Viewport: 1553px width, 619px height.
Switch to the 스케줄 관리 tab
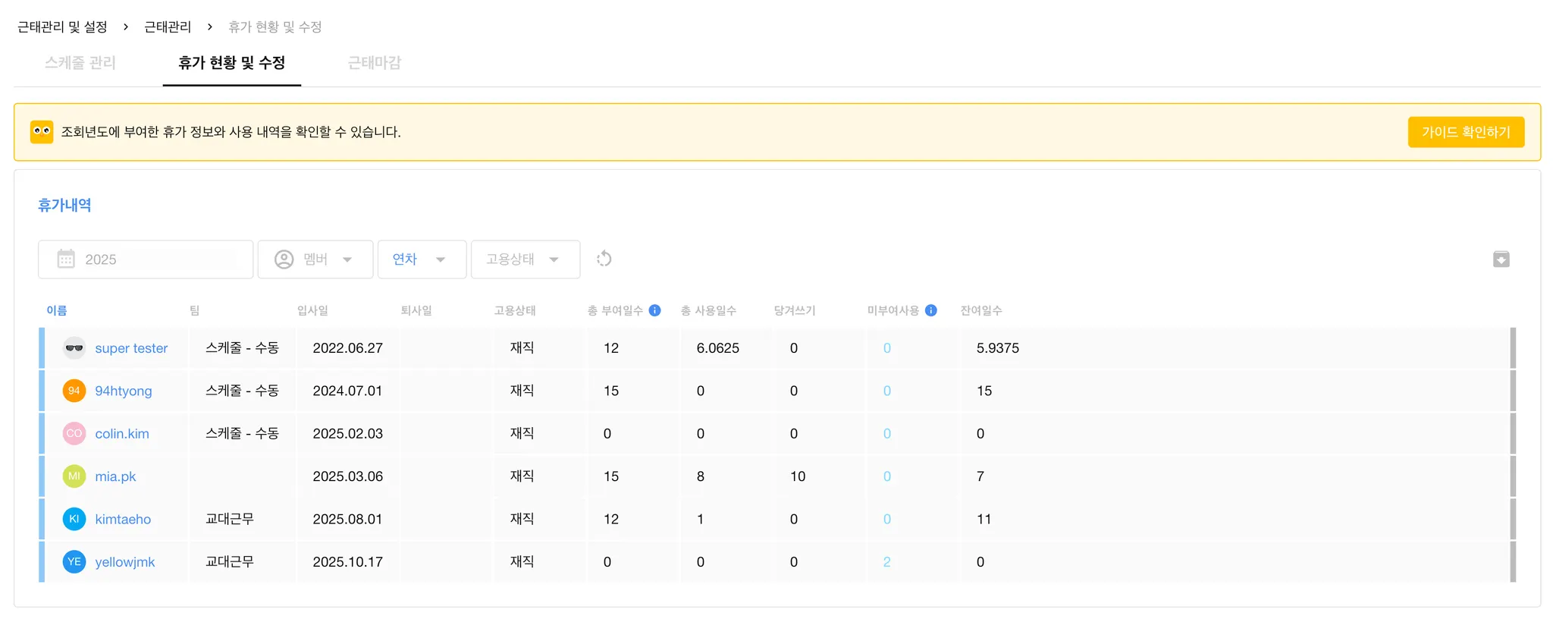click(x=80, y=63)
